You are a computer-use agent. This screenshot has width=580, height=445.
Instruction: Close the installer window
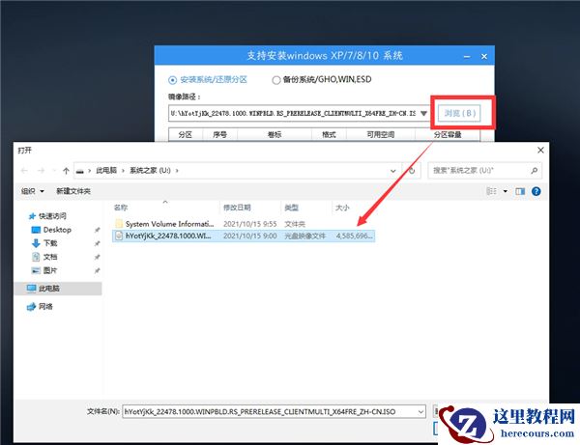pos(484,57)
